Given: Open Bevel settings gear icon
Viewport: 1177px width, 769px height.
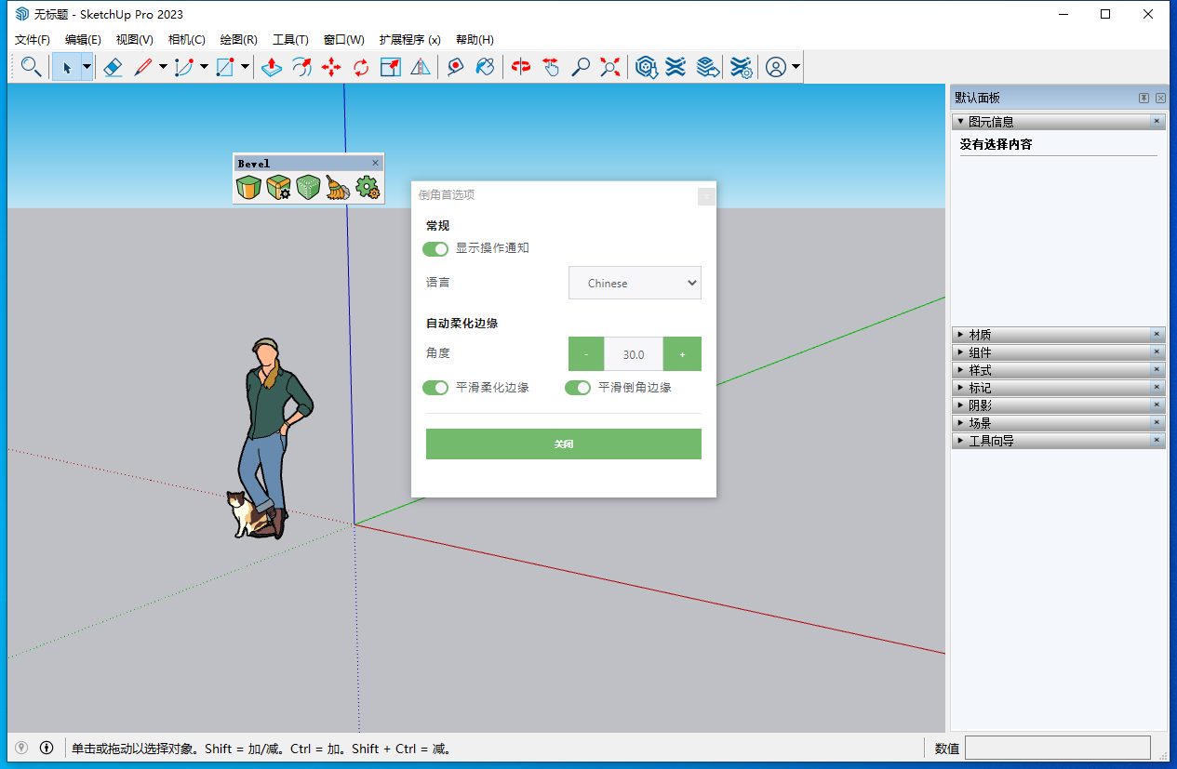Looking at the screenshot, I should (368, 188).
